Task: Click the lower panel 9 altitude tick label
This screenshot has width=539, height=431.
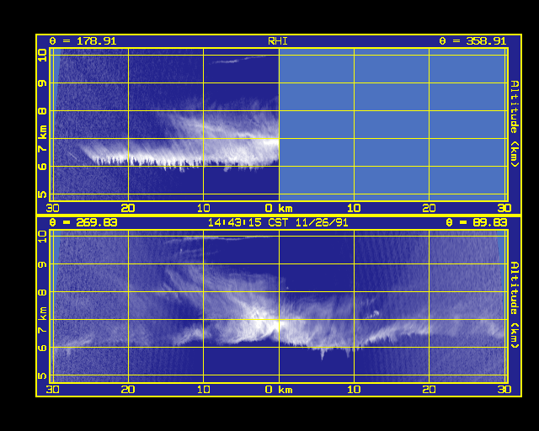Action: (x=42, y=264)
